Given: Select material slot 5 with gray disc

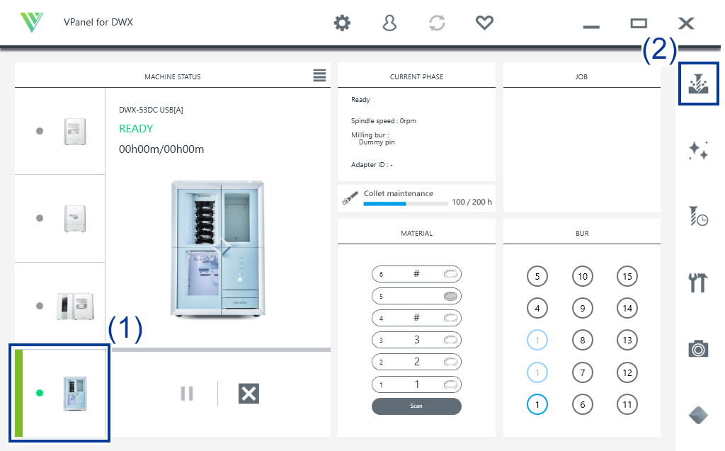Looking at the screenshot, I should click(x=416, y=296).
